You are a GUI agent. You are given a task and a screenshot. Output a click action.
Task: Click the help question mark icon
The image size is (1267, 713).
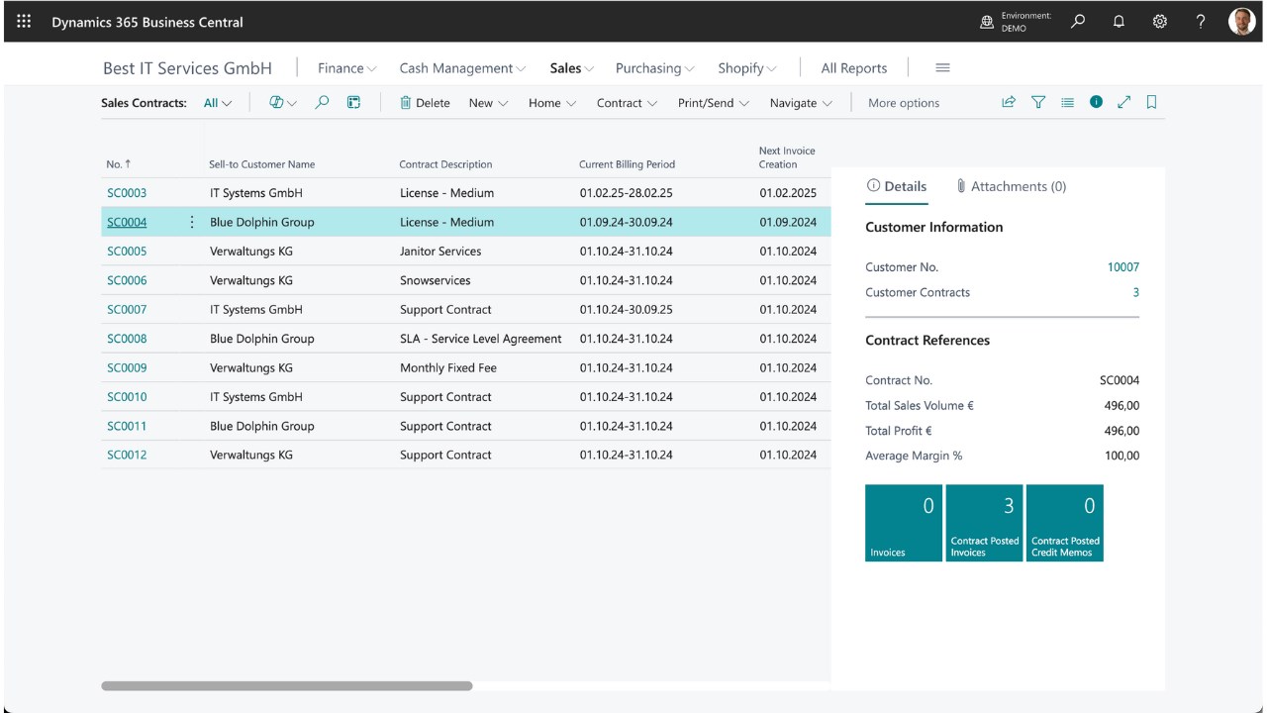coord(1201,22)
